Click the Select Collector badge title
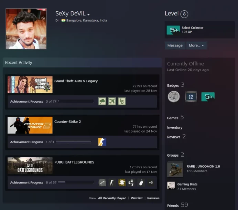 pyautogui.click(x=193, y=28)
